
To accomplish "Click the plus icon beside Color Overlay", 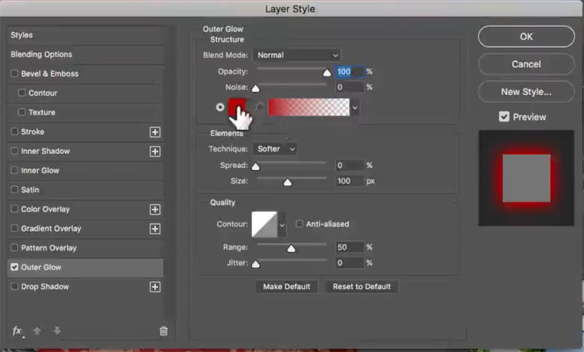I will click(x=155, y=210).
